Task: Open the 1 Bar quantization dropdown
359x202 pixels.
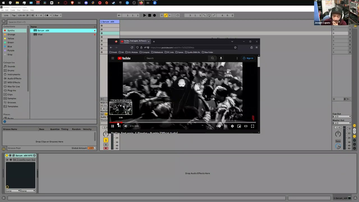Action: (x=57, y=15)
